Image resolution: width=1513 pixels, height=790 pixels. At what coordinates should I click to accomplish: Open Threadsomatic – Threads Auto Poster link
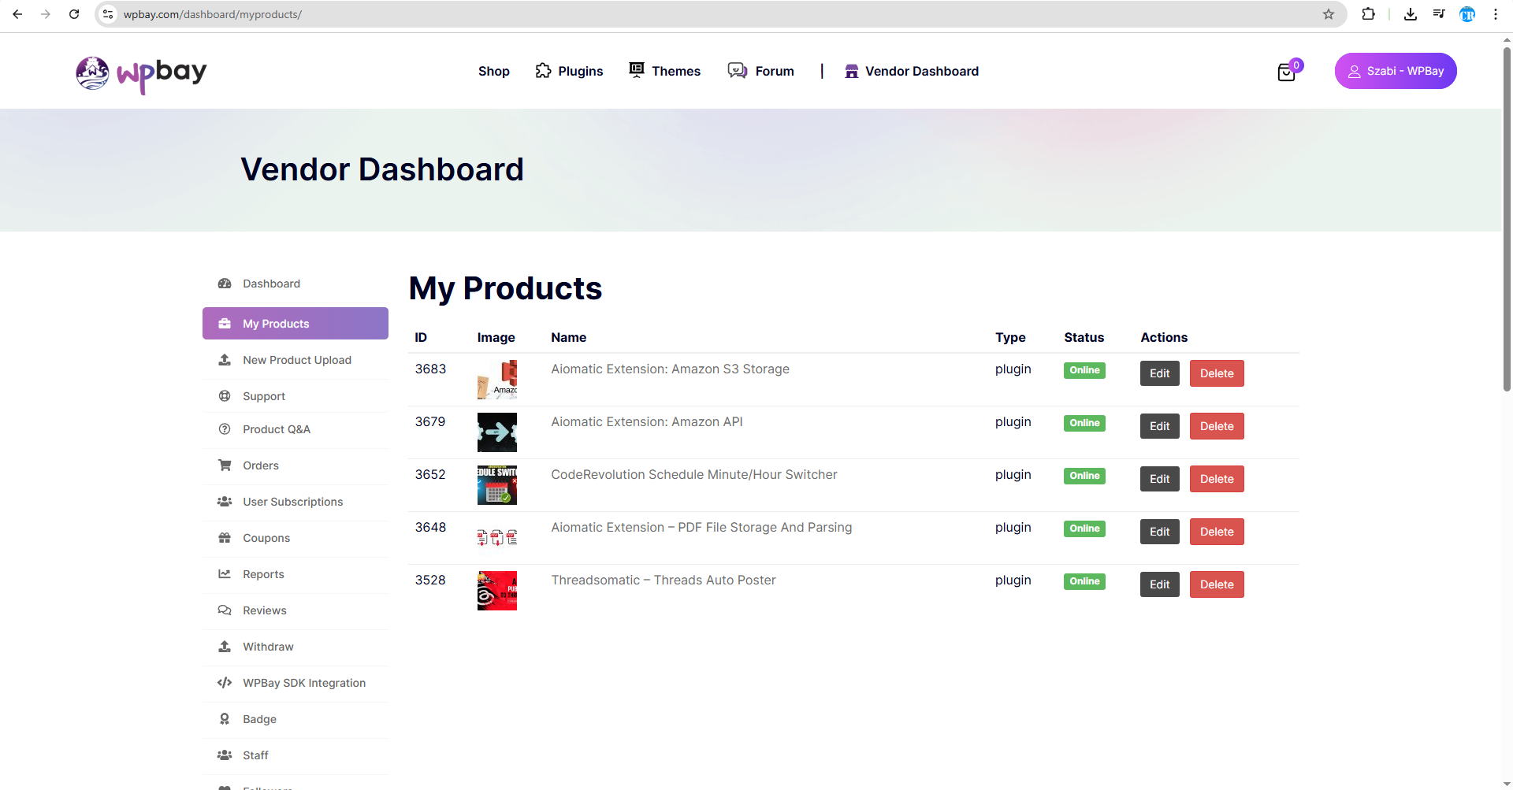click(x=664, y=580)
